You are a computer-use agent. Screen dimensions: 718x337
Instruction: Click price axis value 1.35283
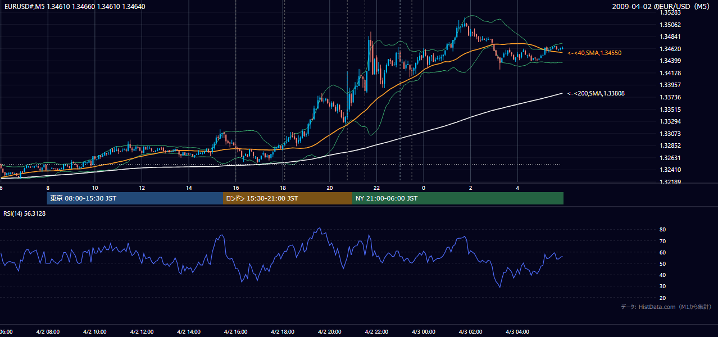[670, 12]
